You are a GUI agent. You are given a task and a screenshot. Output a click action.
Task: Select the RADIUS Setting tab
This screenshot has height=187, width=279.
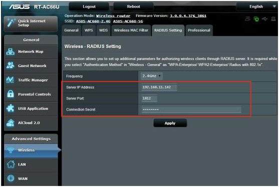[168, 30]
